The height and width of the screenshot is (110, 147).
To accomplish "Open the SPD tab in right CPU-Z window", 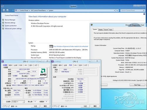I will coord(76,65).
